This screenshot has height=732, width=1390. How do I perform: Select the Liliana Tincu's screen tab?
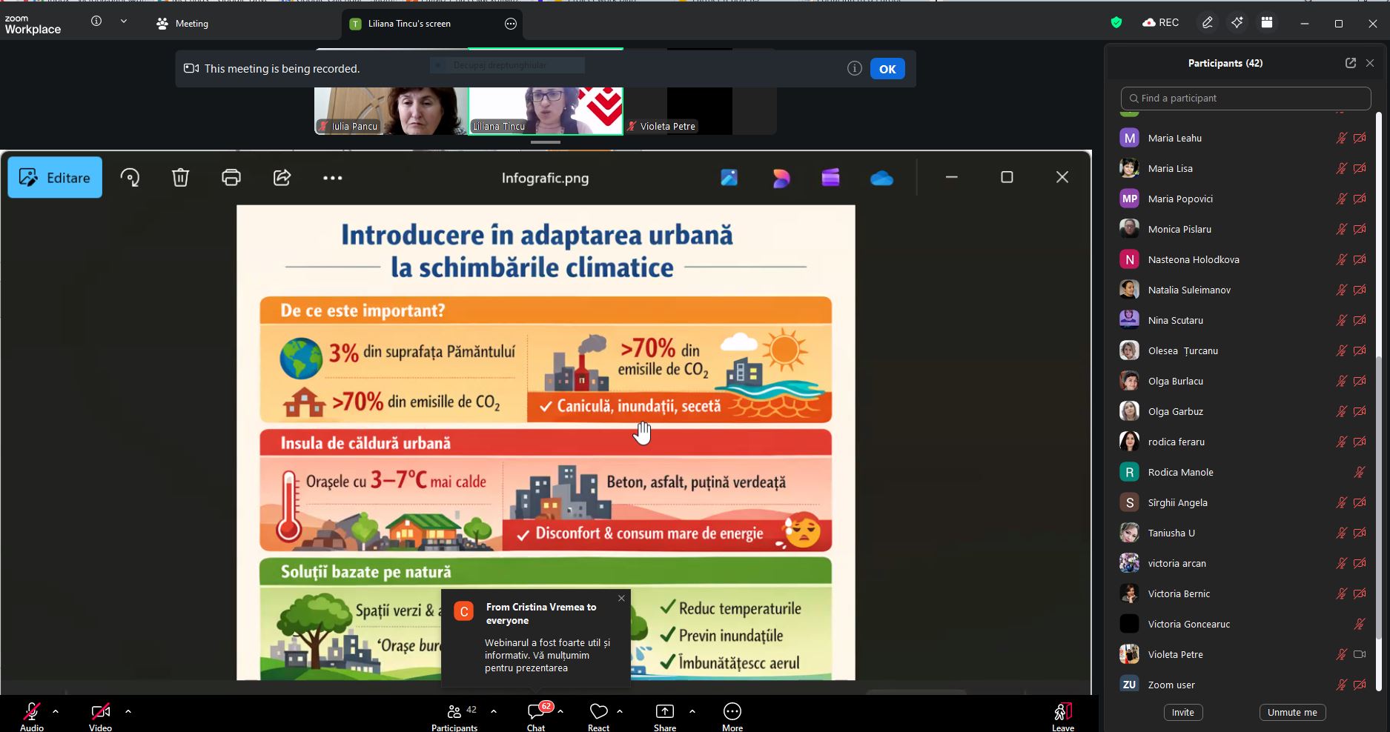(409, 24)
